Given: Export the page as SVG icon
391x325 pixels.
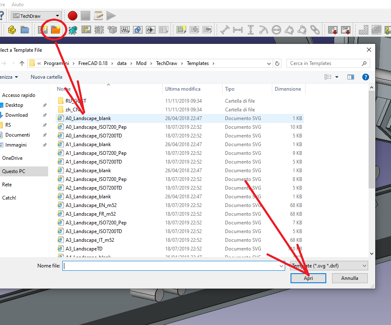Looking at the screenshot, I should tap(332, 30).
